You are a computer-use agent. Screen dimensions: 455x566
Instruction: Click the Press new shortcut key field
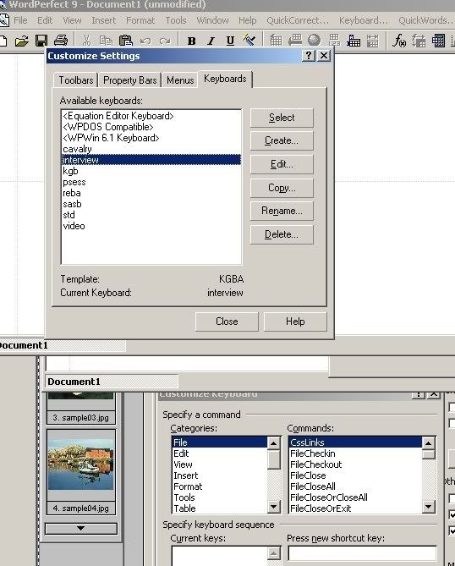click(362, 553)
